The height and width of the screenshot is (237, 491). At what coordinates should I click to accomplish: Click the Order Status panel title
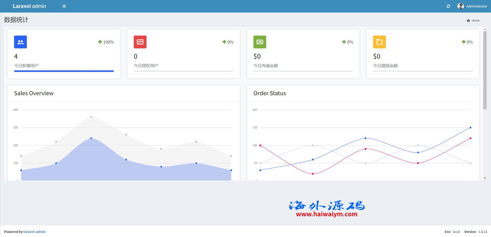[x=270, y=93]
